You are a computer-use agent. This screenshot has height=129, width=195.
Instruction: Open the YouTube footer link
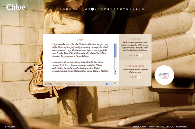181,127
